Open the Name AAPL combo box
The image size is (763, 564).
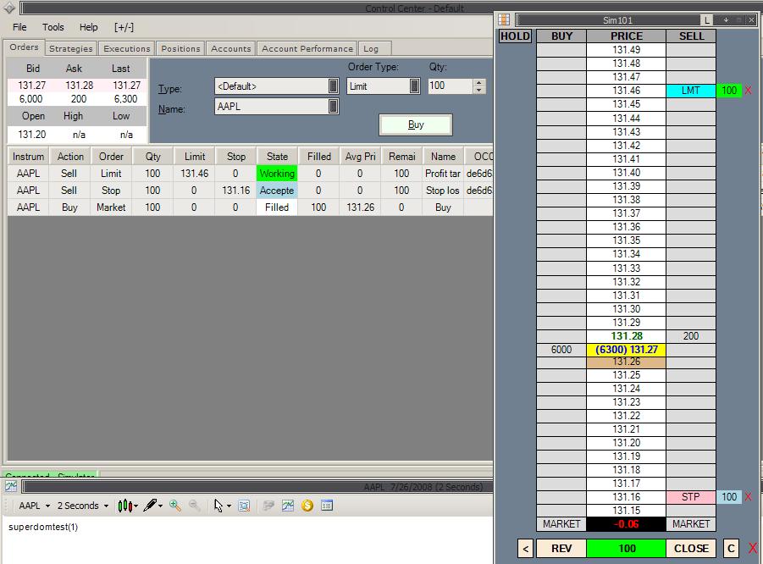pyautogui.click(x=276, y=107)
